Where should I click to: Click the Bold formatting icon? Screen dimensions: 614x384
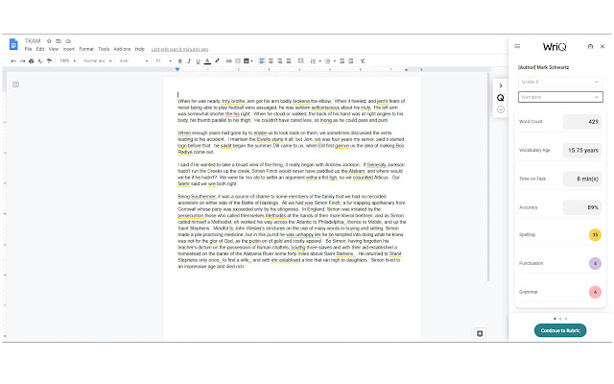click(181, 60)
